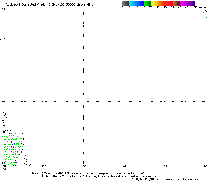Viewport: 207px width, 181px height.
Task: Click the '40' label on the color scale
Action: [180, 8]
